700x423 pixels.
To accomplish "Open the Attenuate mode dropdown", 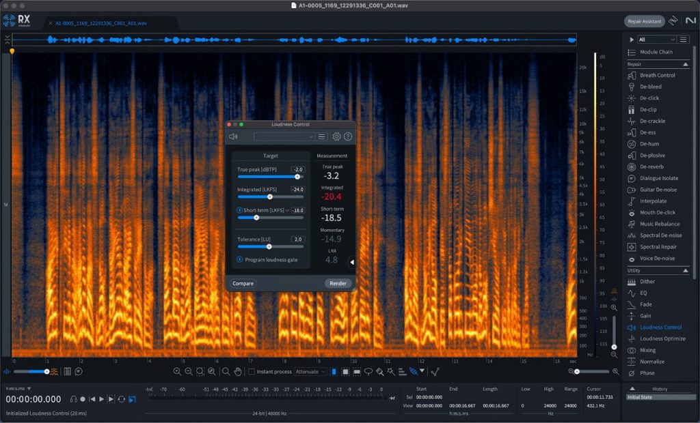I will 310,372.
